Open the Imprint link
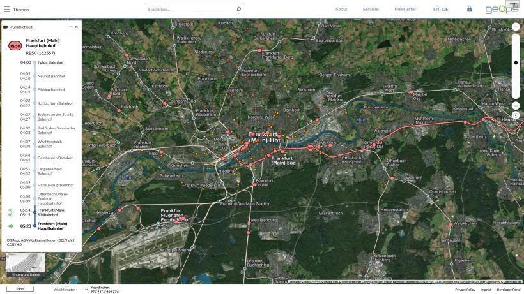This screenshot has height=294, width=524. [486, 290]
